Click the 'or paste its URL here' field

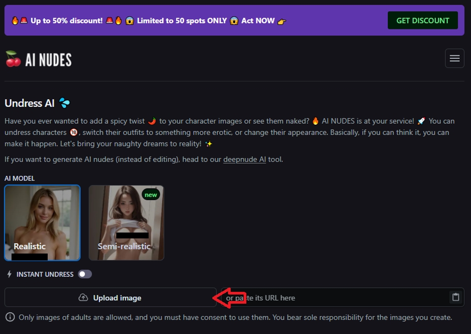(x=343, y=298)
